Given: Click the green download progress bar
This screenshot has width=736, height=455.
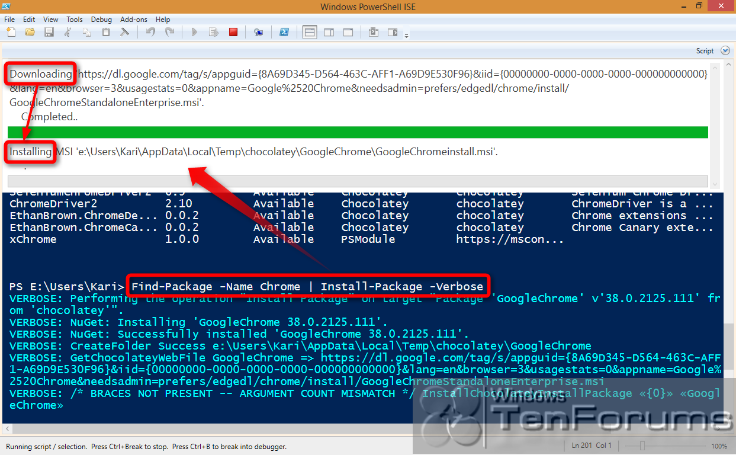Looking at the screenshot, I should pyautogui.click(x=358, y=132).
